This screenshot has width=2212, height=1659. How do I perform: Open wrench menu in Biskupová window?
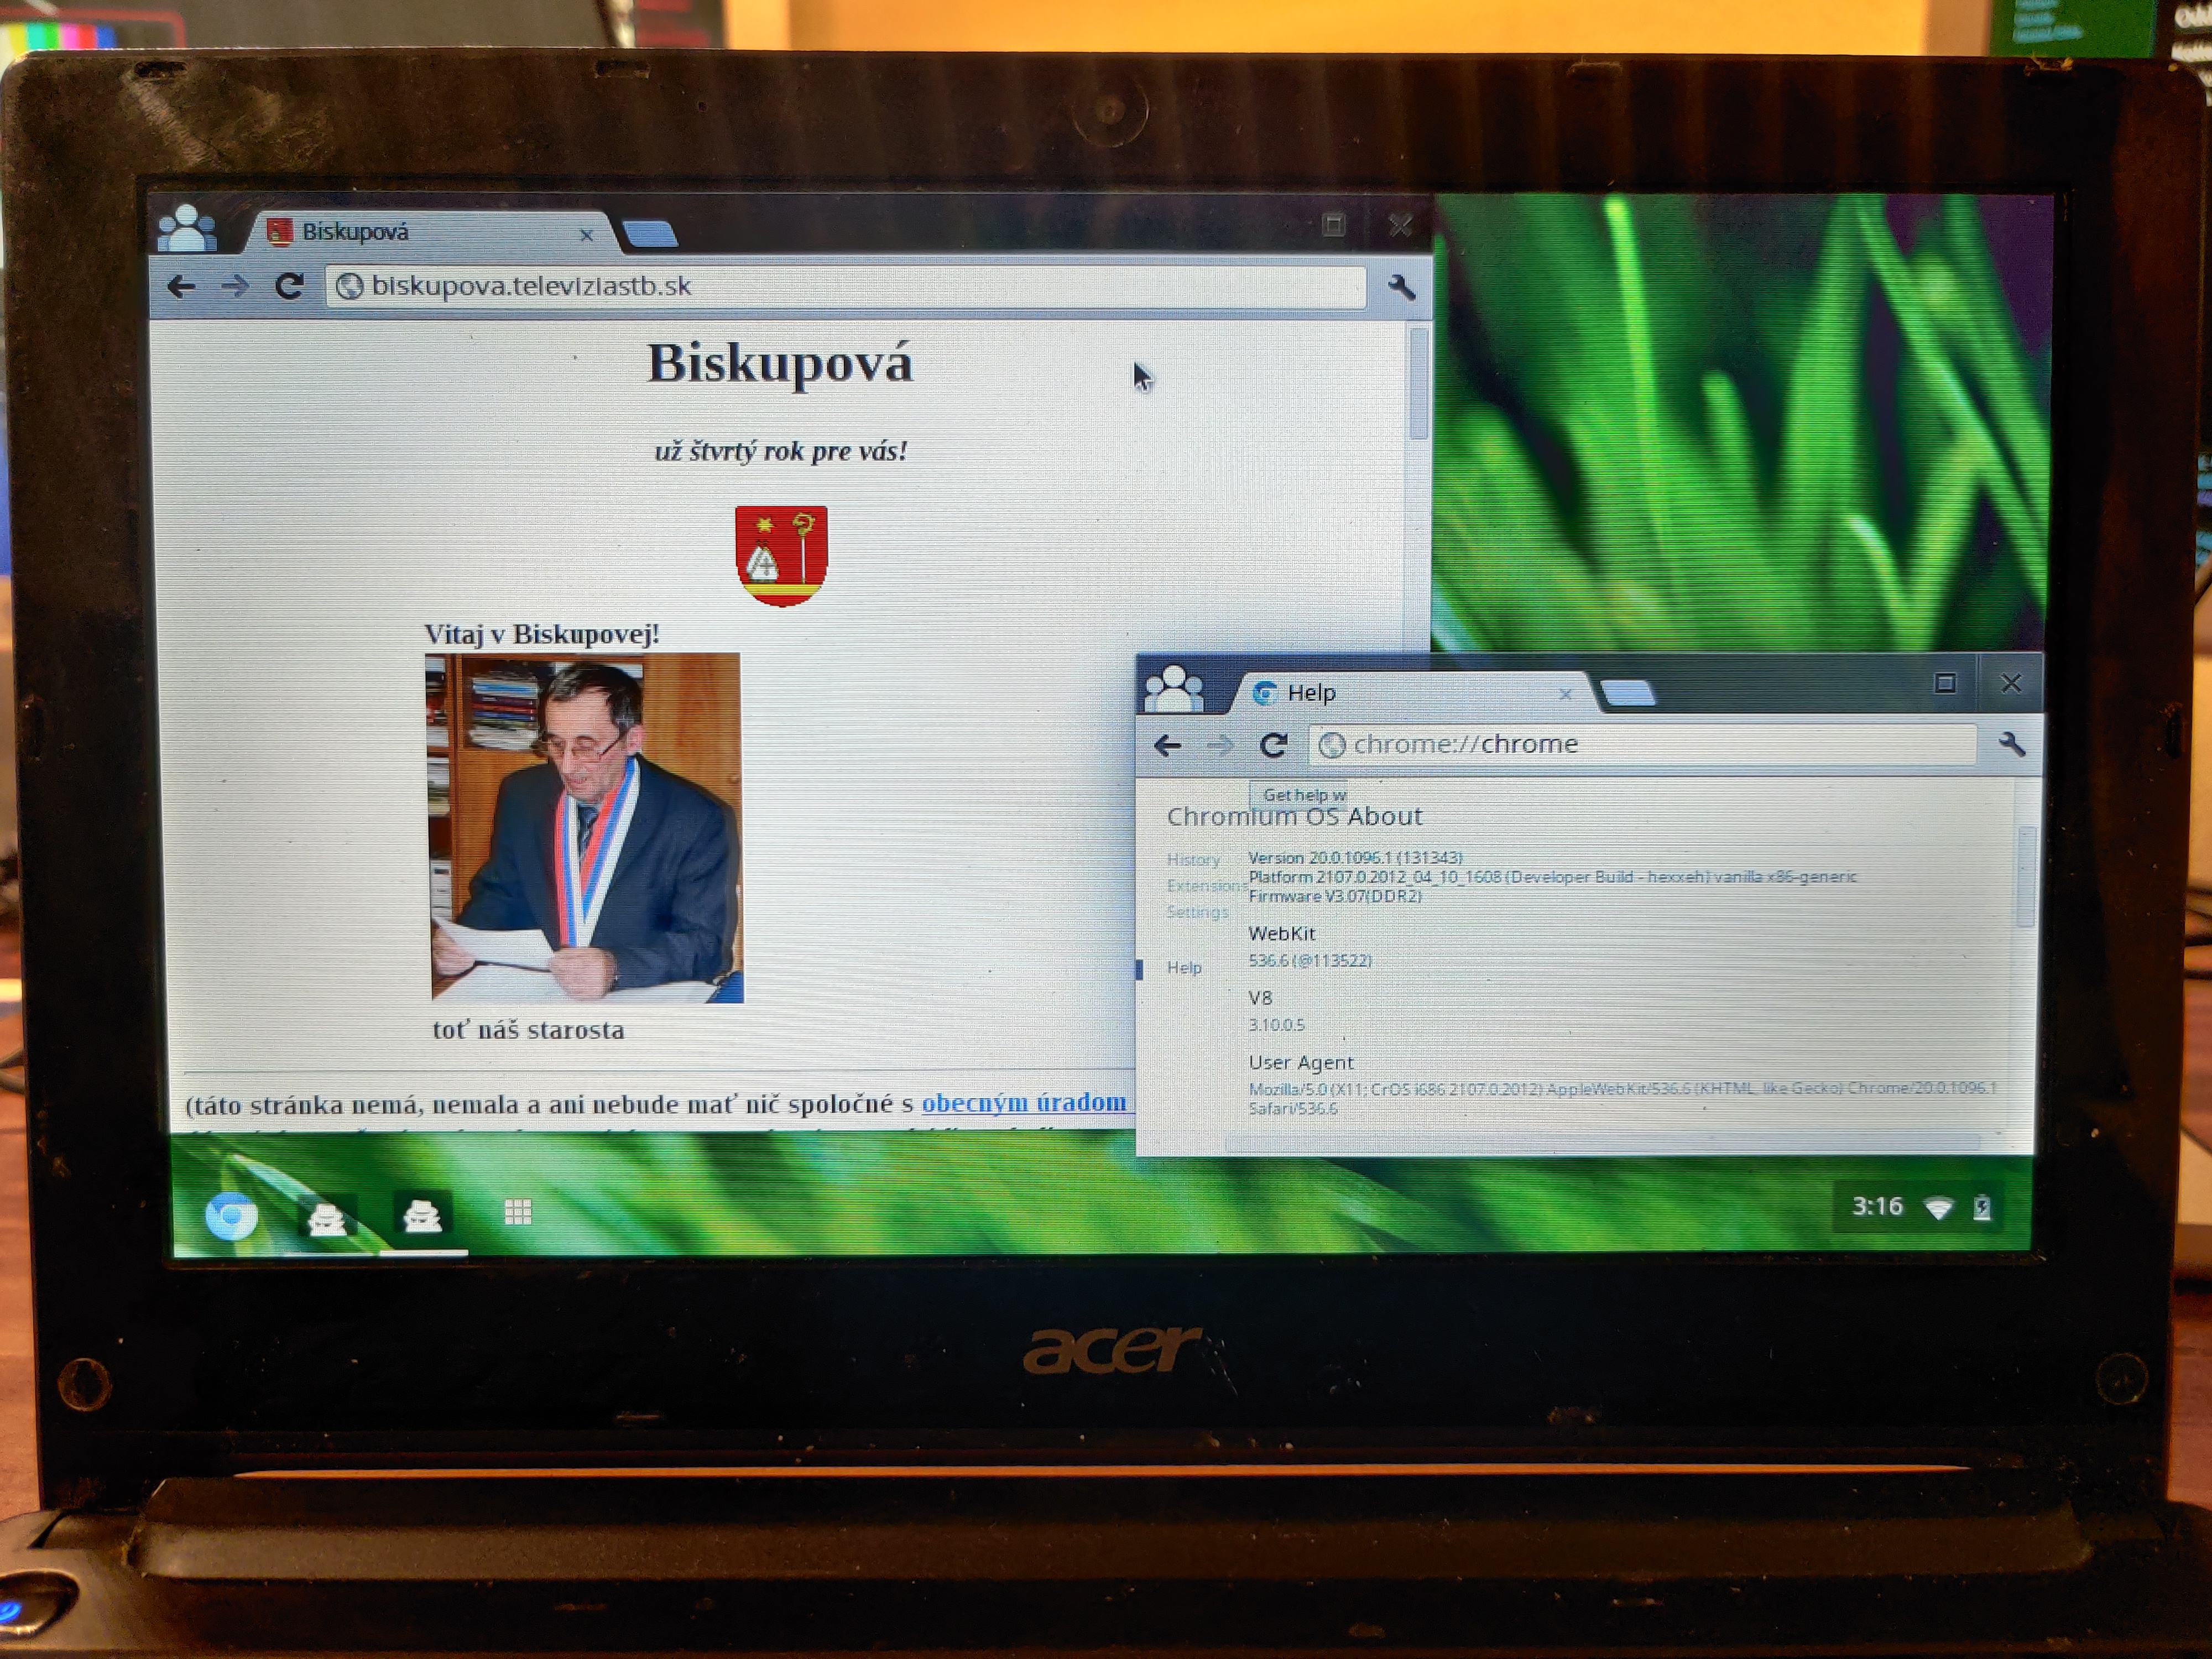(x=1401, y=288)
